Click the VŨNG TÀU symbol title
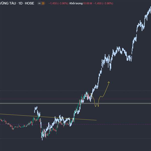This screenshot has width=151, height=151. coord(8,3)
